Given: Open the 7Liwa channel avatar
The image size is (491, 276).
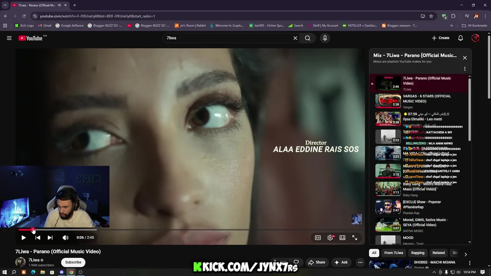Looking at the screenshot, I should 20,262.
